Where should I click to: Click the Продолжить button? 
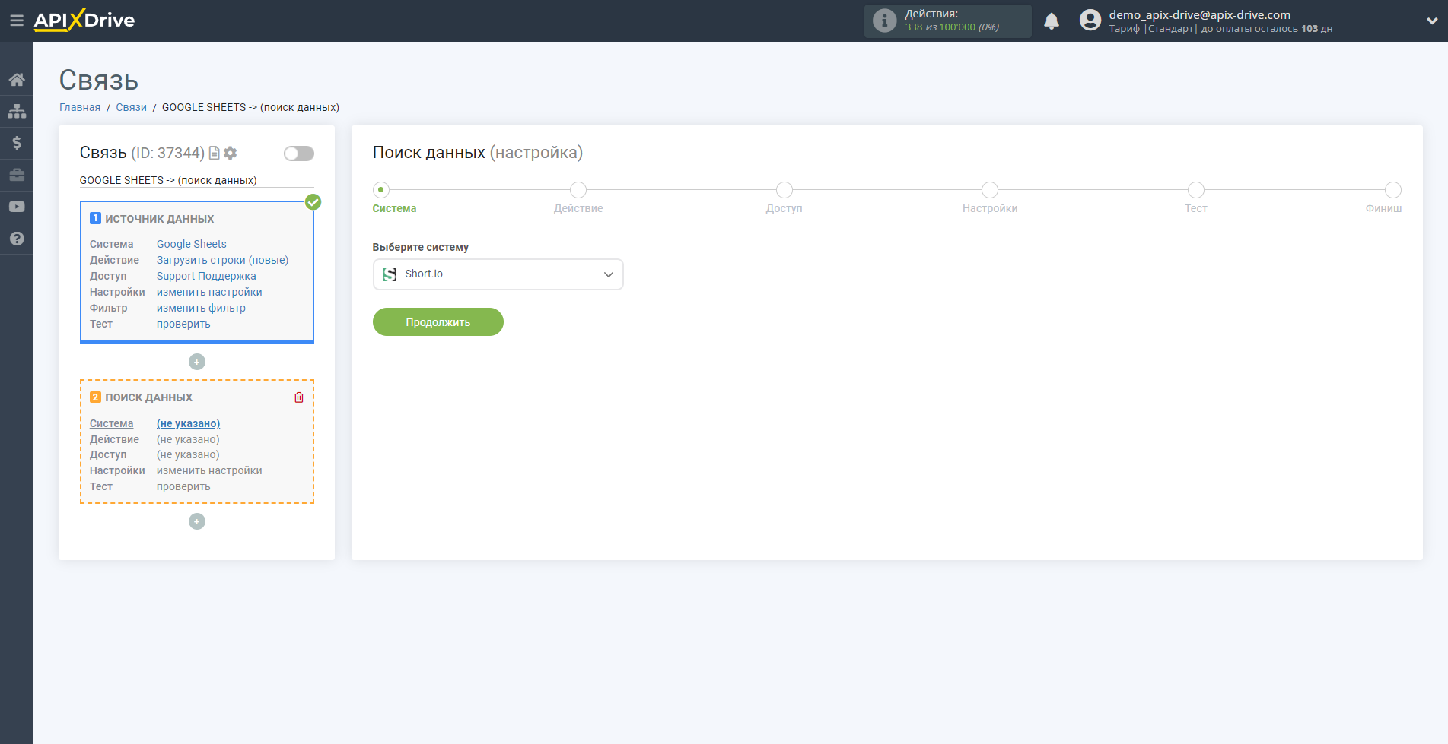[x=438, y=322]
